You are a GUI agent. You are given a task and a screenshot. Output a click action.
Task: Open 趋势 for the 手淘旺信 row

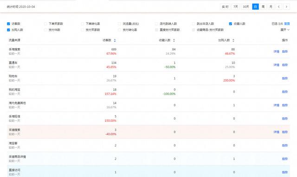(285, 119)
